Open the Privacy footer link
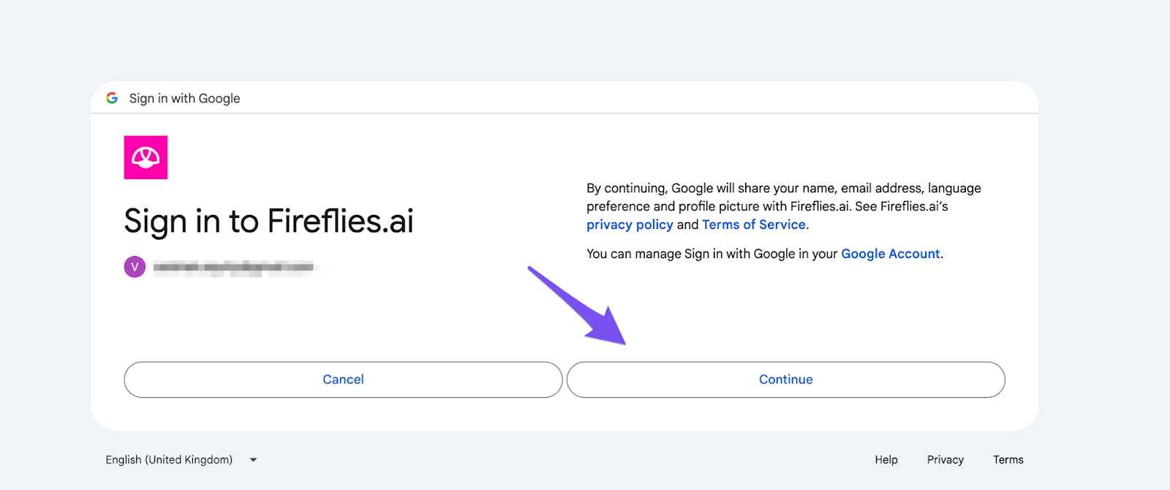Viewport: 1170px width, 490px height. click(945, 460)
